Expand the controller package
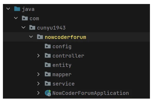The image size is (155, 101). (x=39, y=56)
